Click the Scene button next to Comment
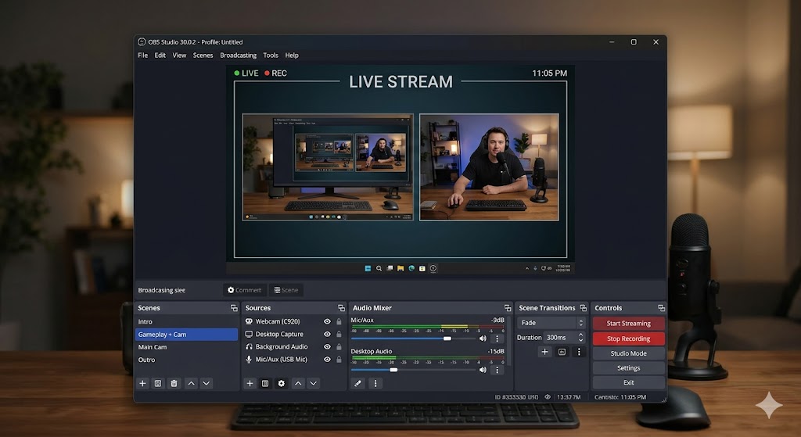Screen dimensions: 801x437 286,290
